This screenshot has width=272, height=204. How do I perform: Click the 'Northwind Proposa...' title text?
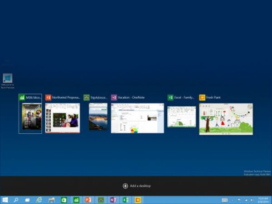click(x=66, y=97)
